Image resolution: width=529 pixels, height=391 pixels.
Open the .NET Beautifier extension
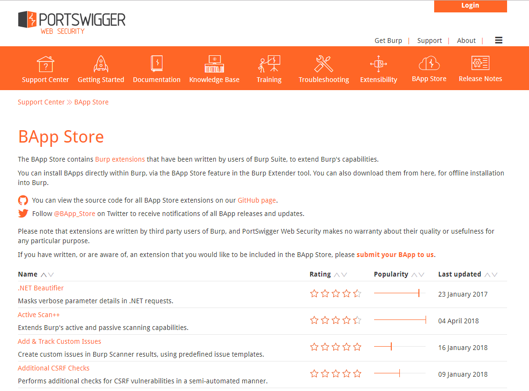tap(41, 288)
